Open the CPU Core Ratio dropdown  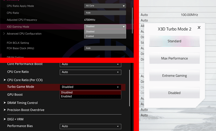coord(90,72)
